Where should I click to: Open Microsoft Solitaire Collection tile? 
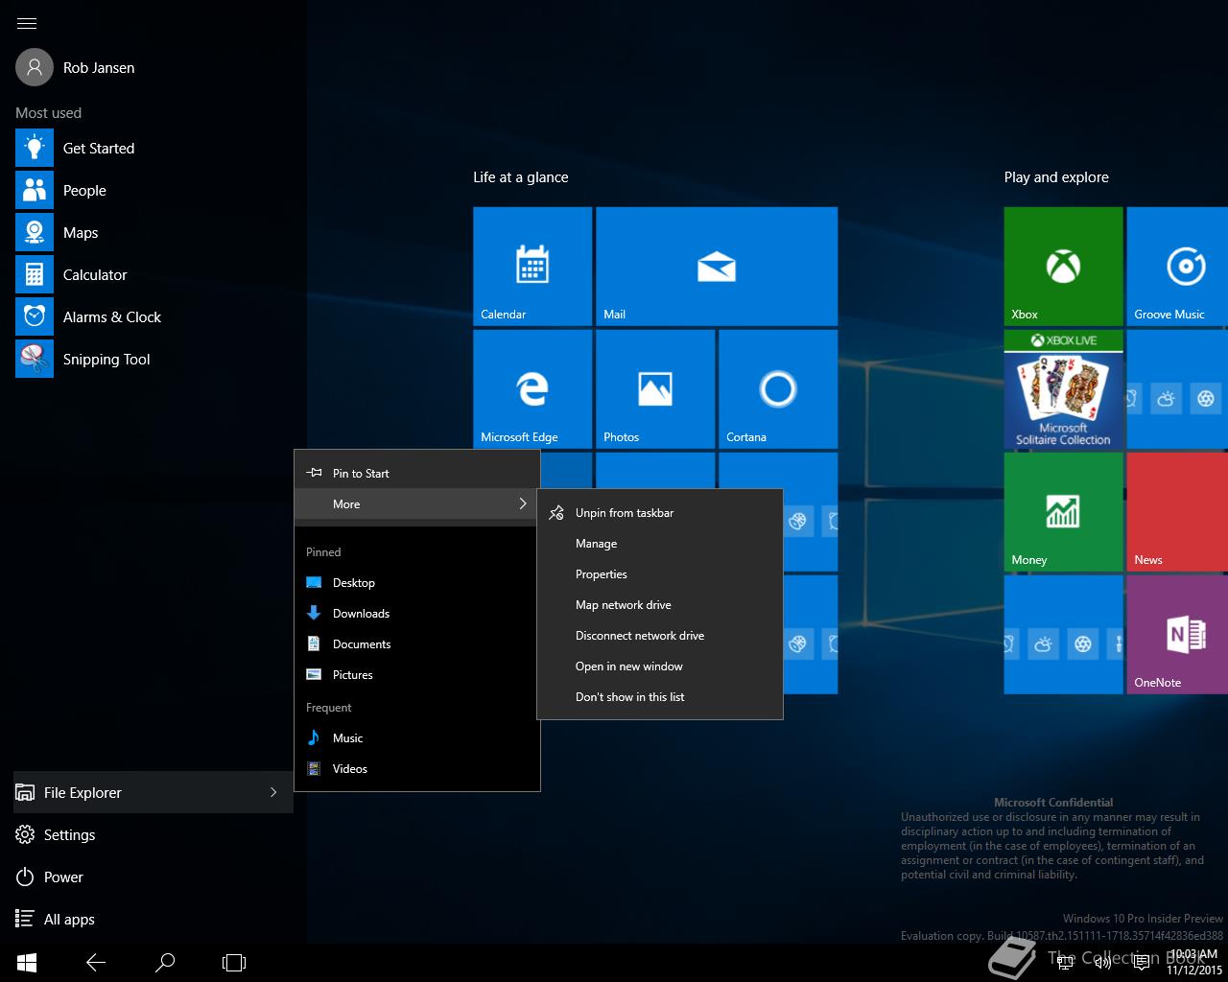pos(1063,389)
